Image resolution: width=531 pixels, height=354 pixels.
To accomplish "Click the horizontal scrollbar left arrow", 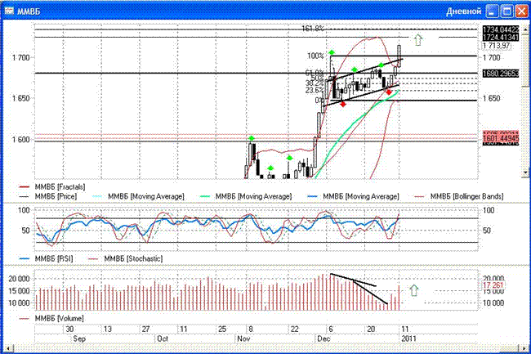I will (x=8, y=348).
